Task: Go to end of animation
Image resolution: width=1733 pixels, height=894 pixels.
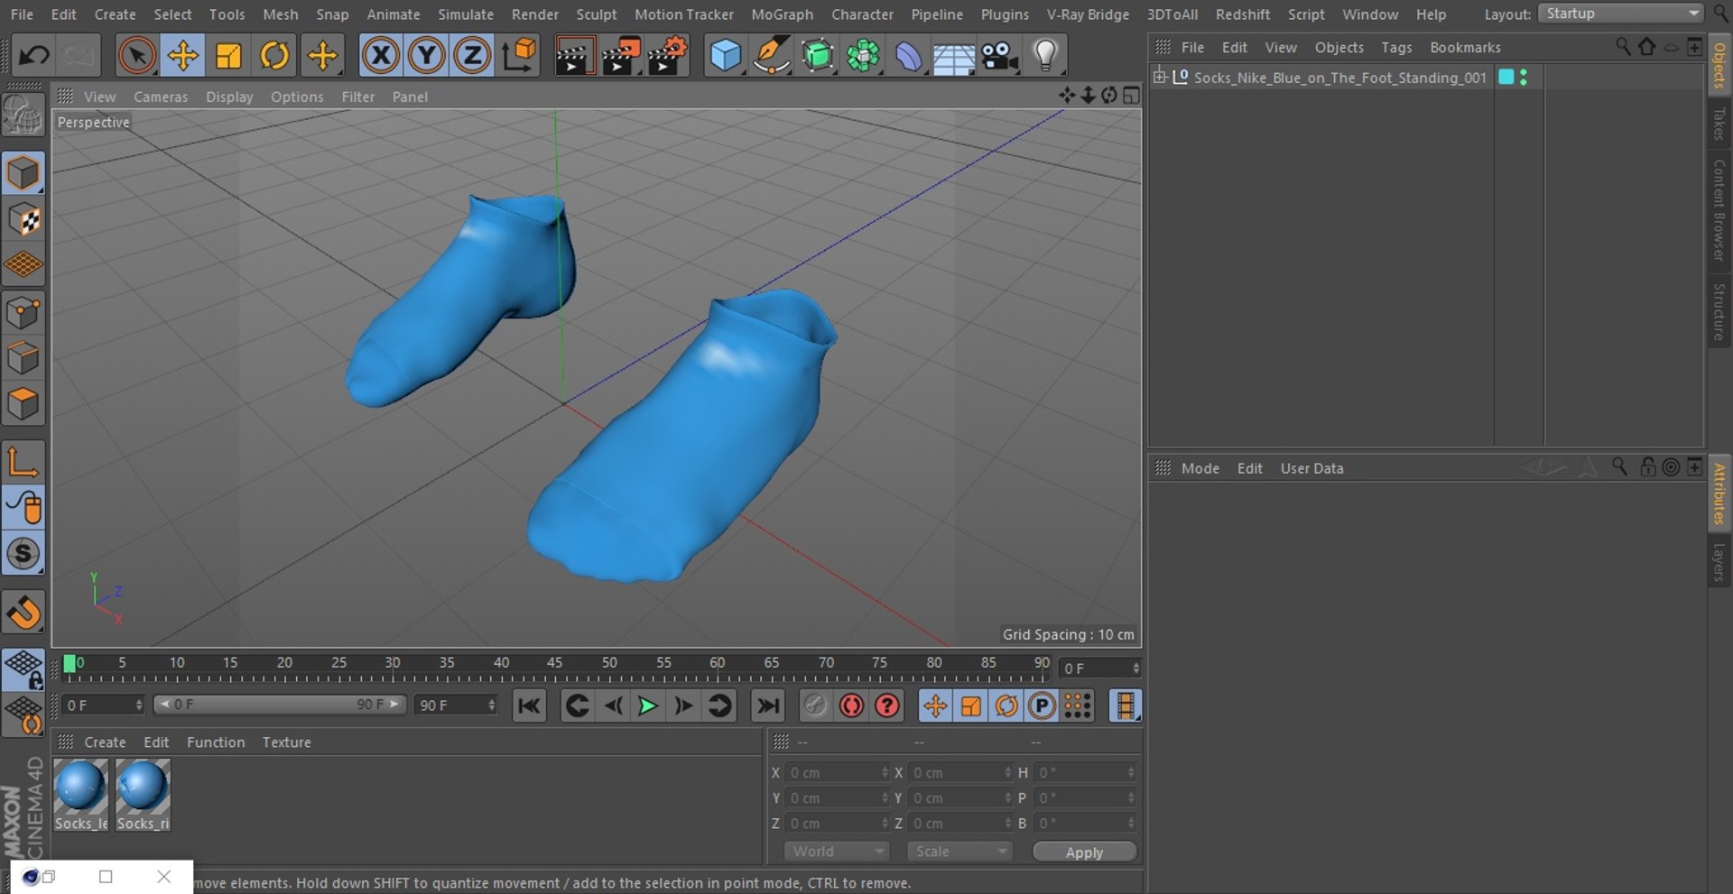Action: tap(767, 705)
